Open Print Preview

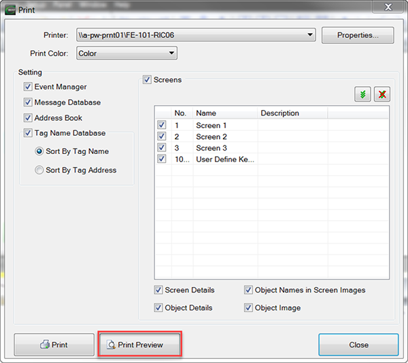click(140, 345)
